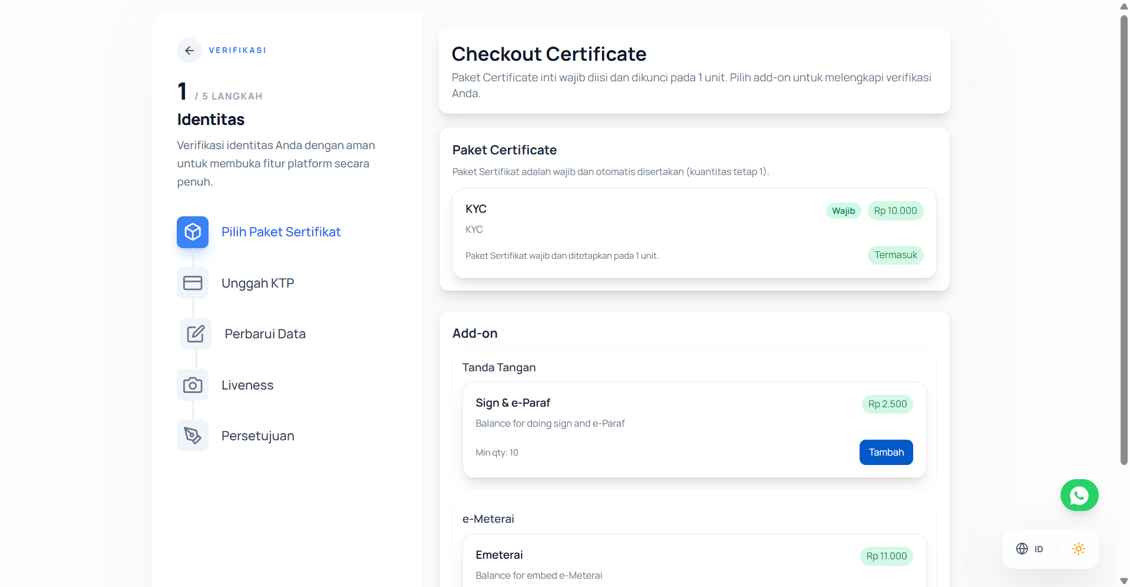This screenshot has width=1130, height=587.
Task: Click the globe language icon
Action: (1022, 549)
